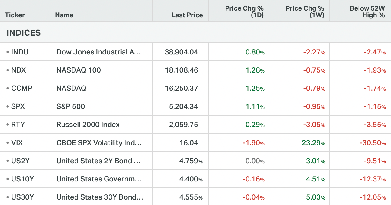Sort by Price Chg % (1W) header
Screen dimensions: 391x205
pos(305,12)
